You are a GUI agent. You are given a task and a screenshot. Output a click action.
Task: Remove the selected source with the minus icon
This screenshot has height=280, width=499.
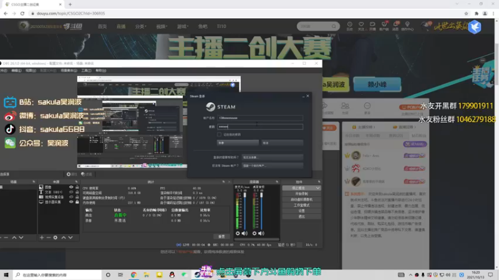49,238
